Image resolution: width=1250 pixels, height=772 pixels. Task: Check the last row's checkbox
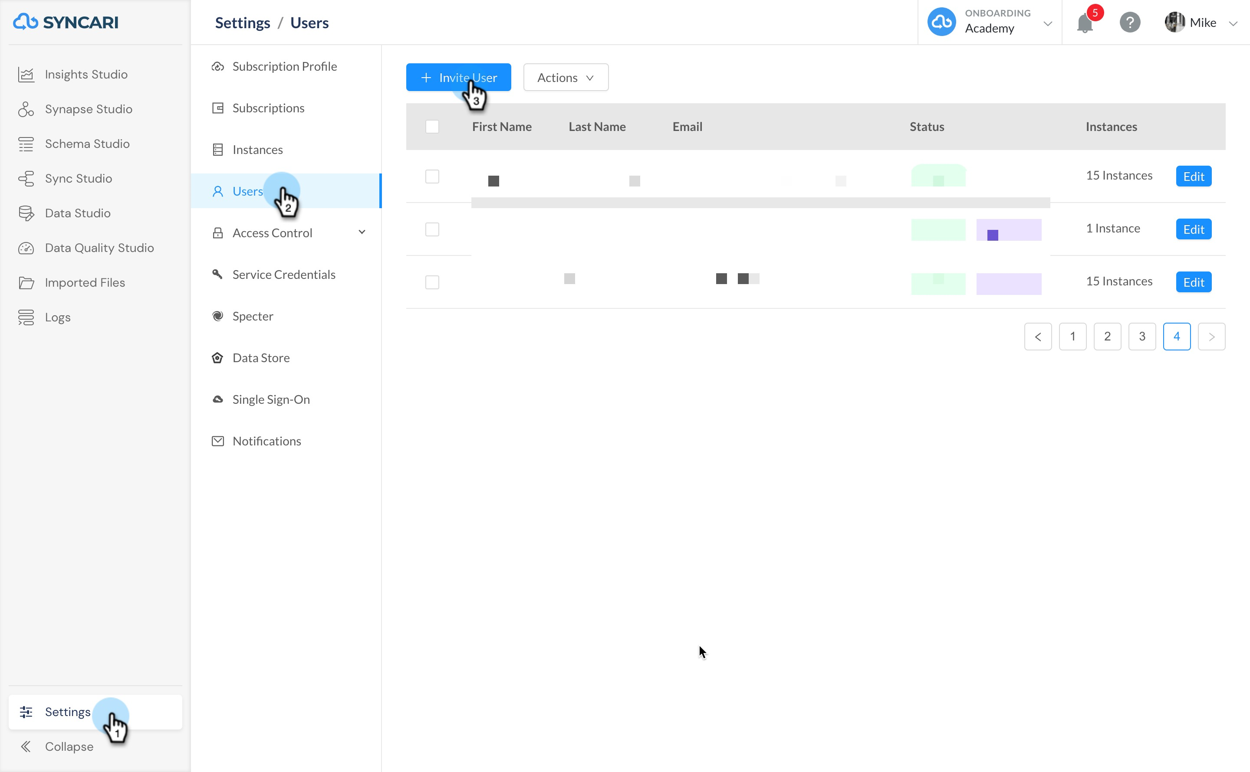(x=432, y=282)
